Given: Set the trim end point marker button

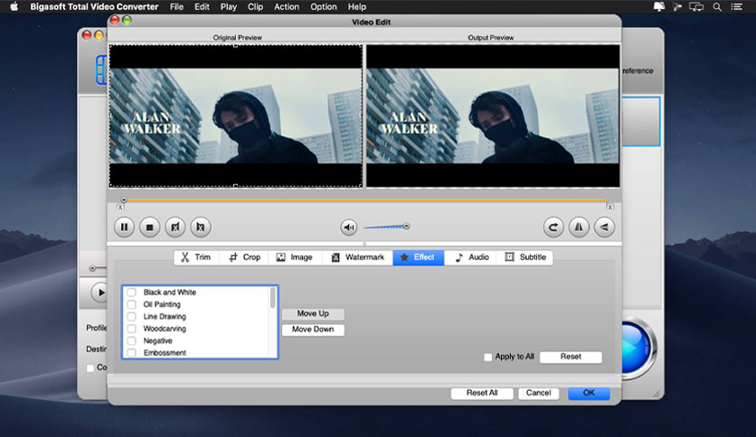Looking at the screenshot, I should pos(201,228).
